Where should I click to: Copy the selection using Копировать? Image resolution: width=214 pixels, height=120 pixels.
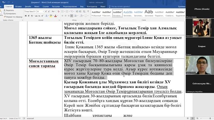(x=10, y=14)
